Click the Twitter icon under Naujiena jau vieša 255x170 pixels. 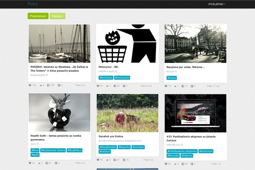click(x=175, y=86)
